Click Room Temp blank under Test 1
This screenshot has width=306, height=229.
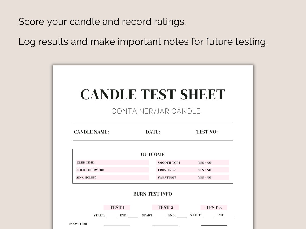117,224
